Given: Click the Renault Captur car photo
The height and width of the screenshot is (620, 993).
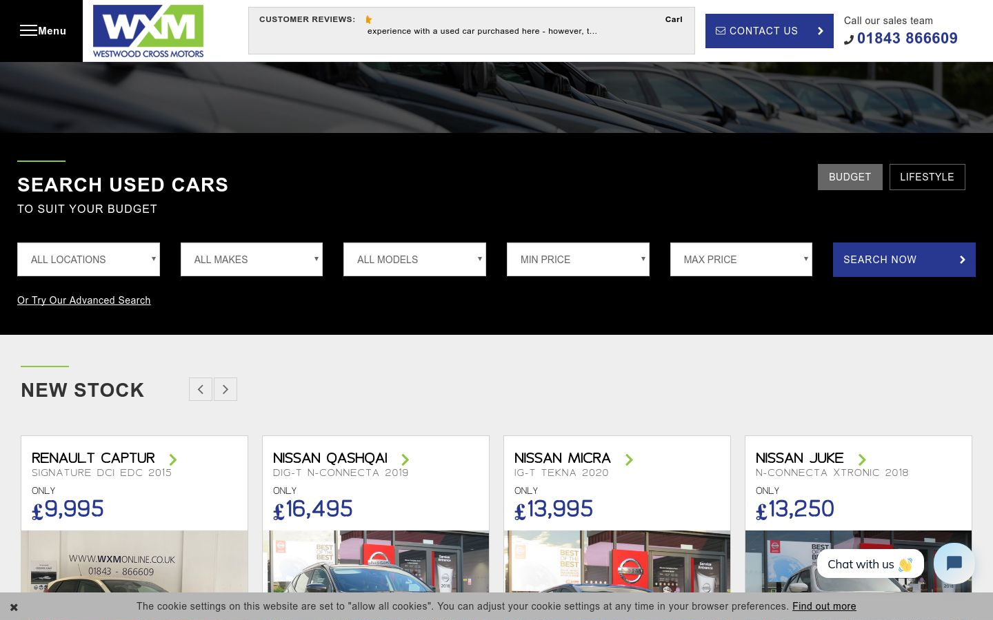Looking at the screenshot, I should [134, 561].
